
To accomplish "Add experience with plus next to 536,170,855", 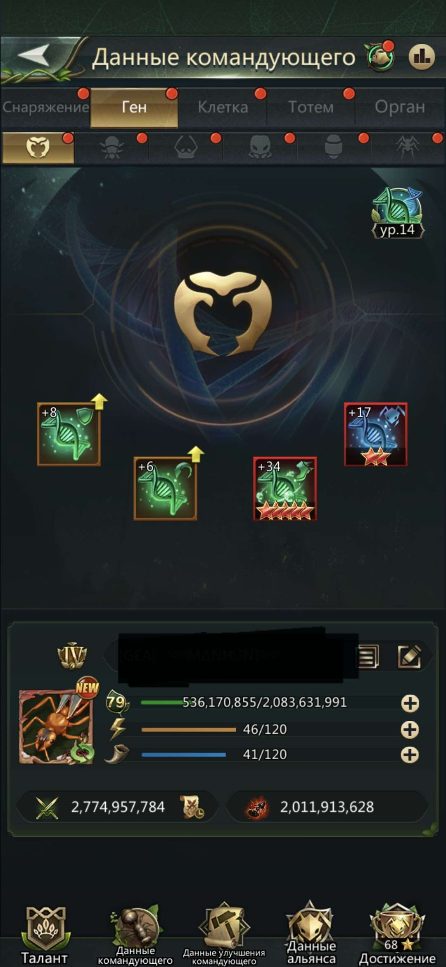I will (410, 703).
